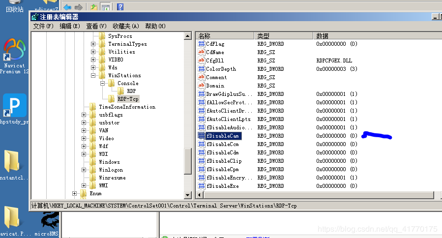
Task: Click the Enum folder icon
Action: 84,193
